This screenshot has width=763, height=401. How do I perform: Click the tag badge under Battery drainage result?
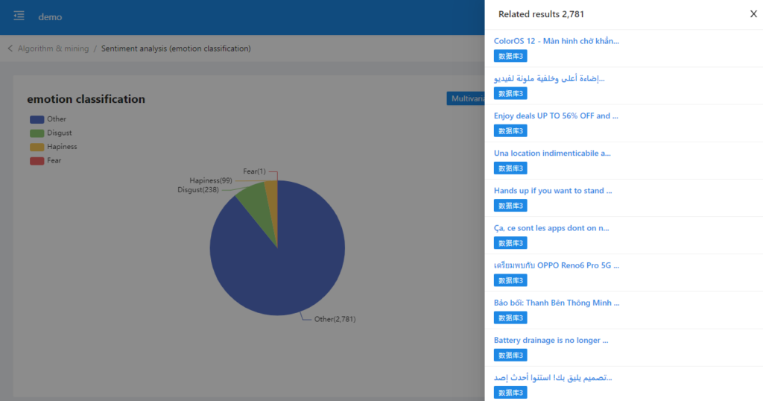tap(510, 356)
